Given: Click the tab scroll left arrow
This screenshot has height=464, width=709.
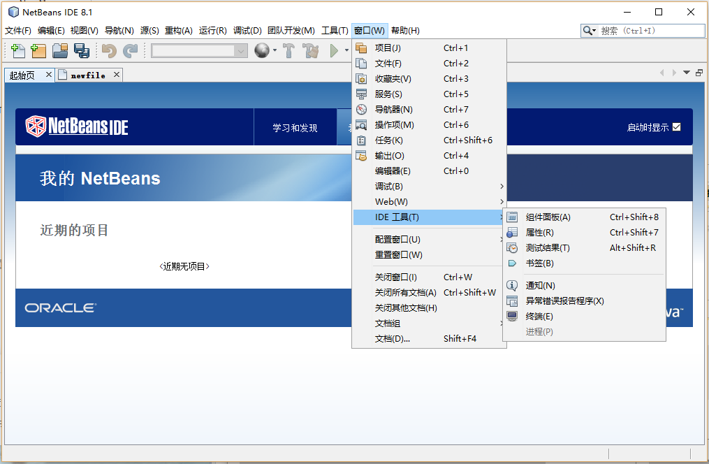Looking at the screenshot, I should coord(662,73).
